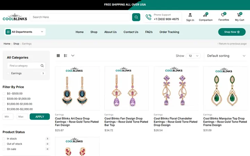Click the Return to previous page arrow link
Image resolution: width=250 pixels, height=156 pixels.
point(232,44)
